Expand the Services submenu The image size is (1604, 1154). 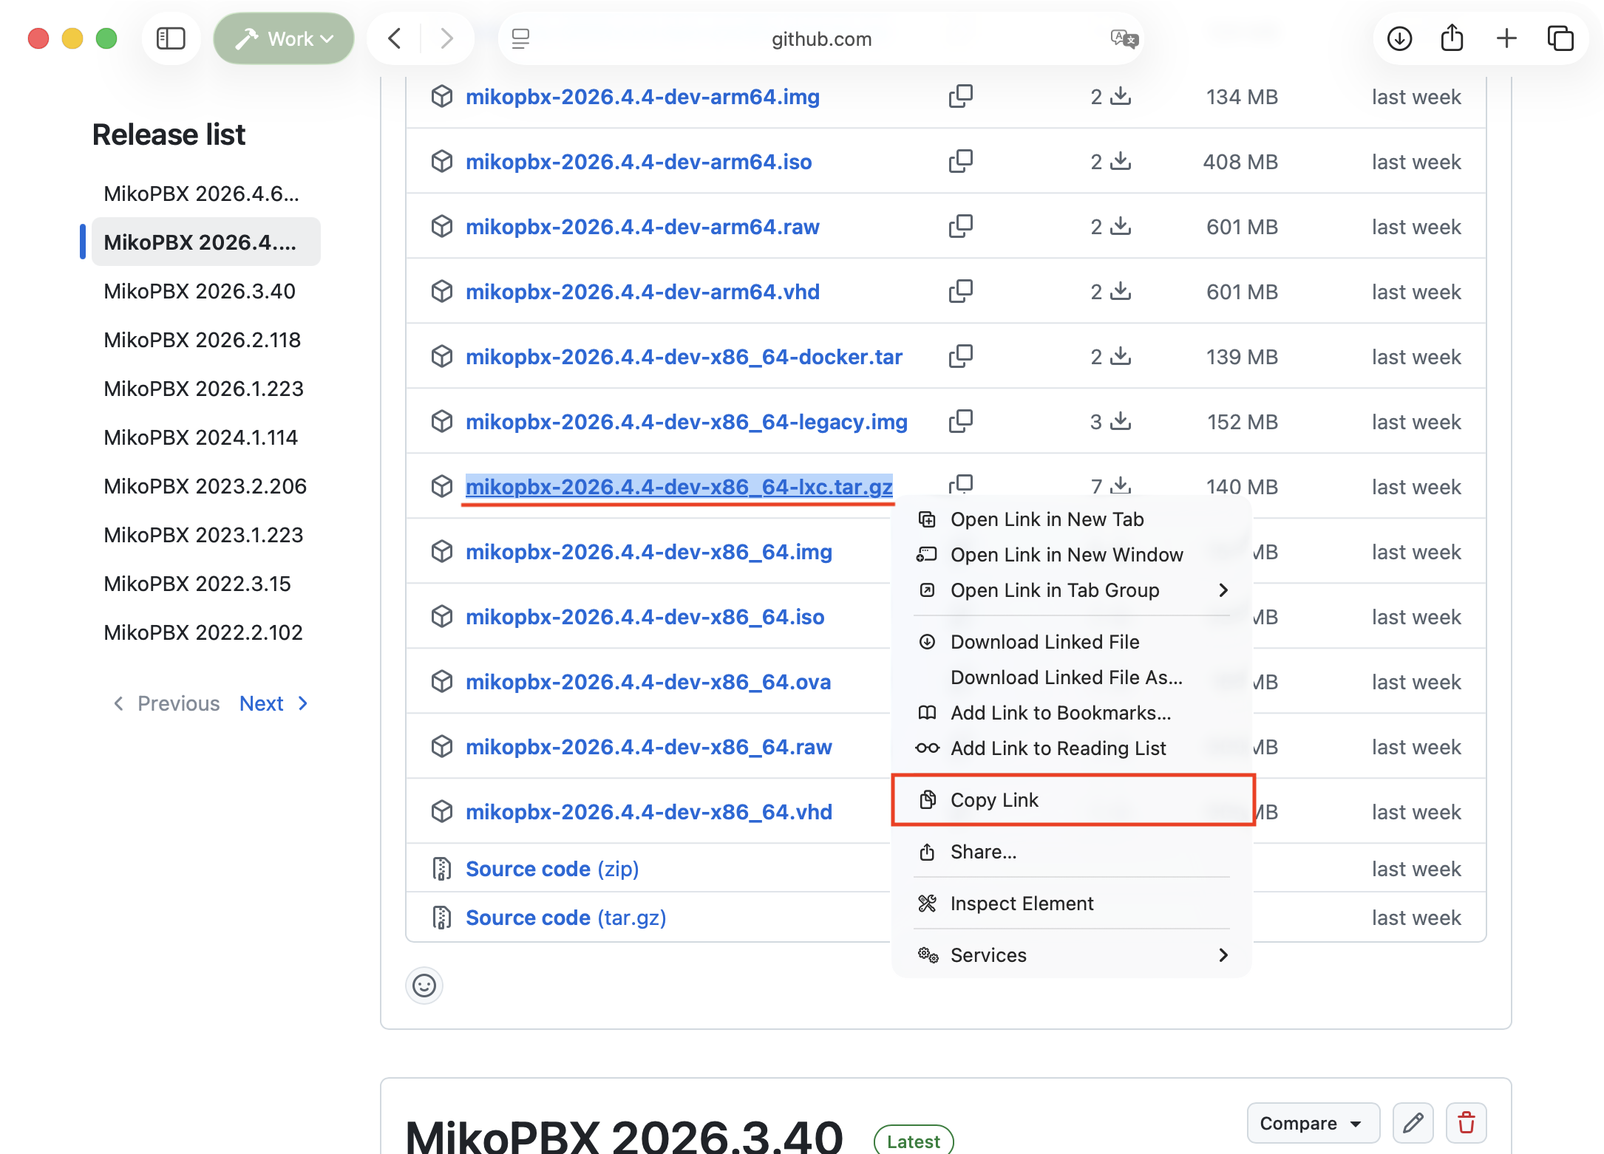click(1072, 955)
